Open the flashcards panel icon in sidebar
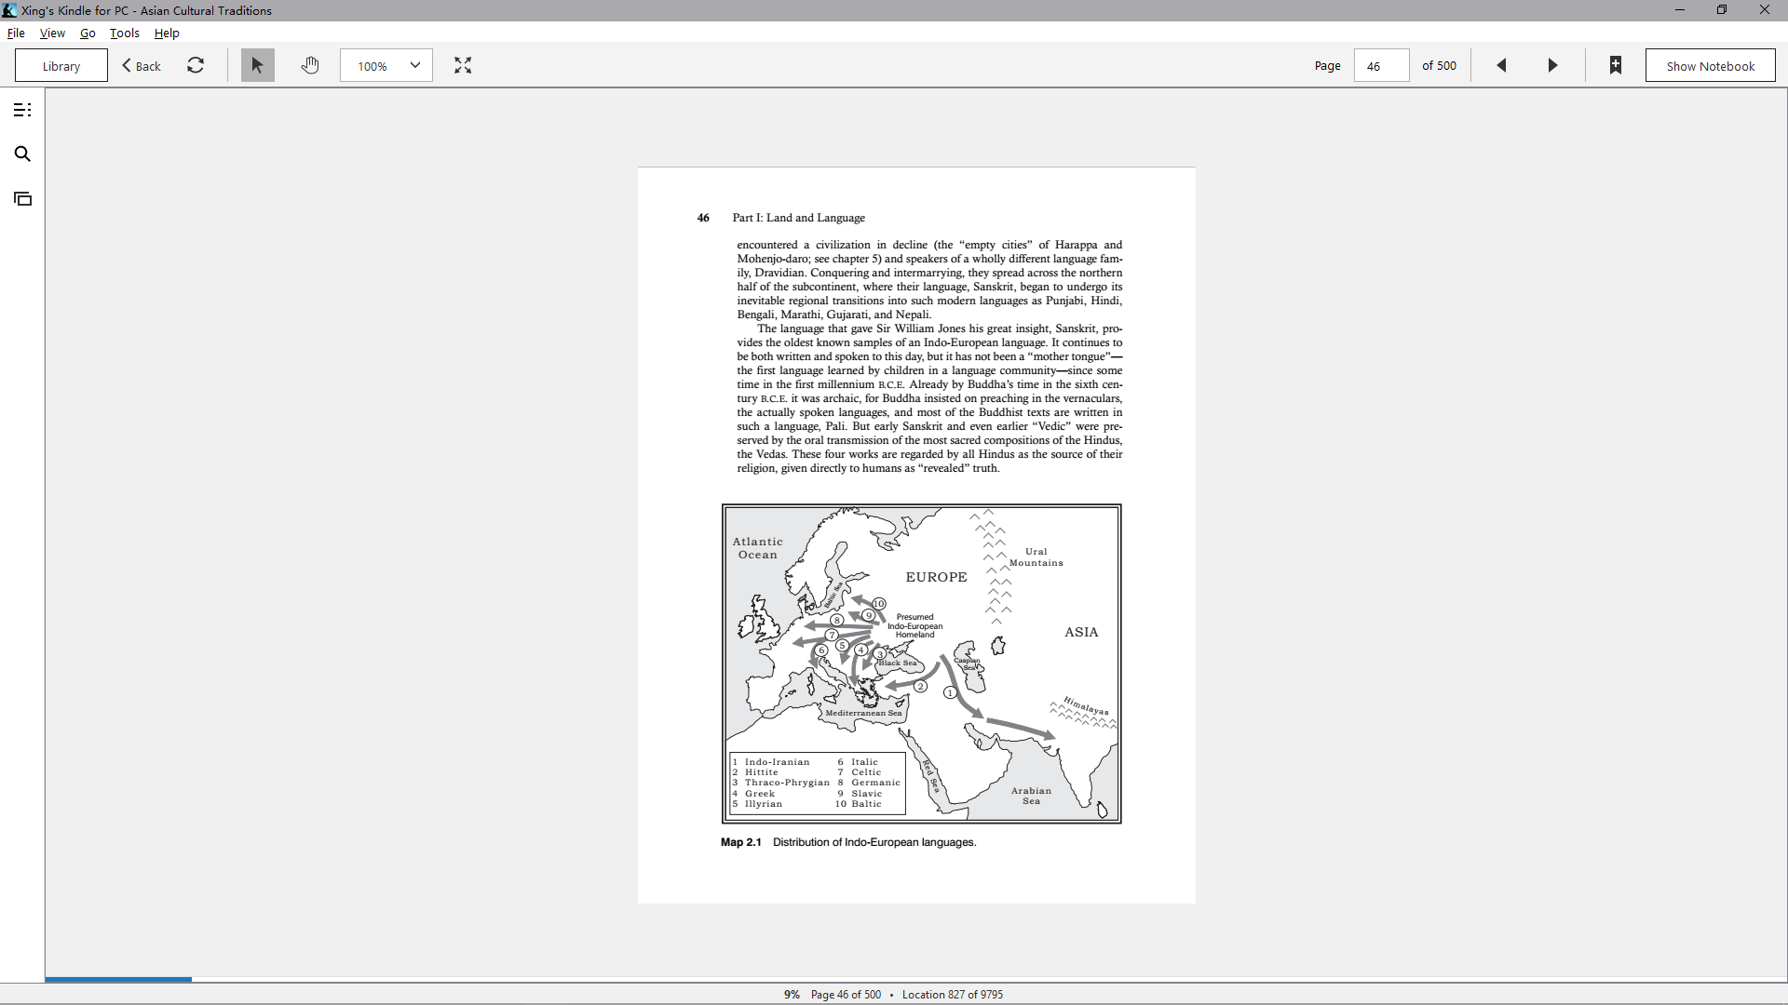1788x1005 pixels. click(22, 199)
